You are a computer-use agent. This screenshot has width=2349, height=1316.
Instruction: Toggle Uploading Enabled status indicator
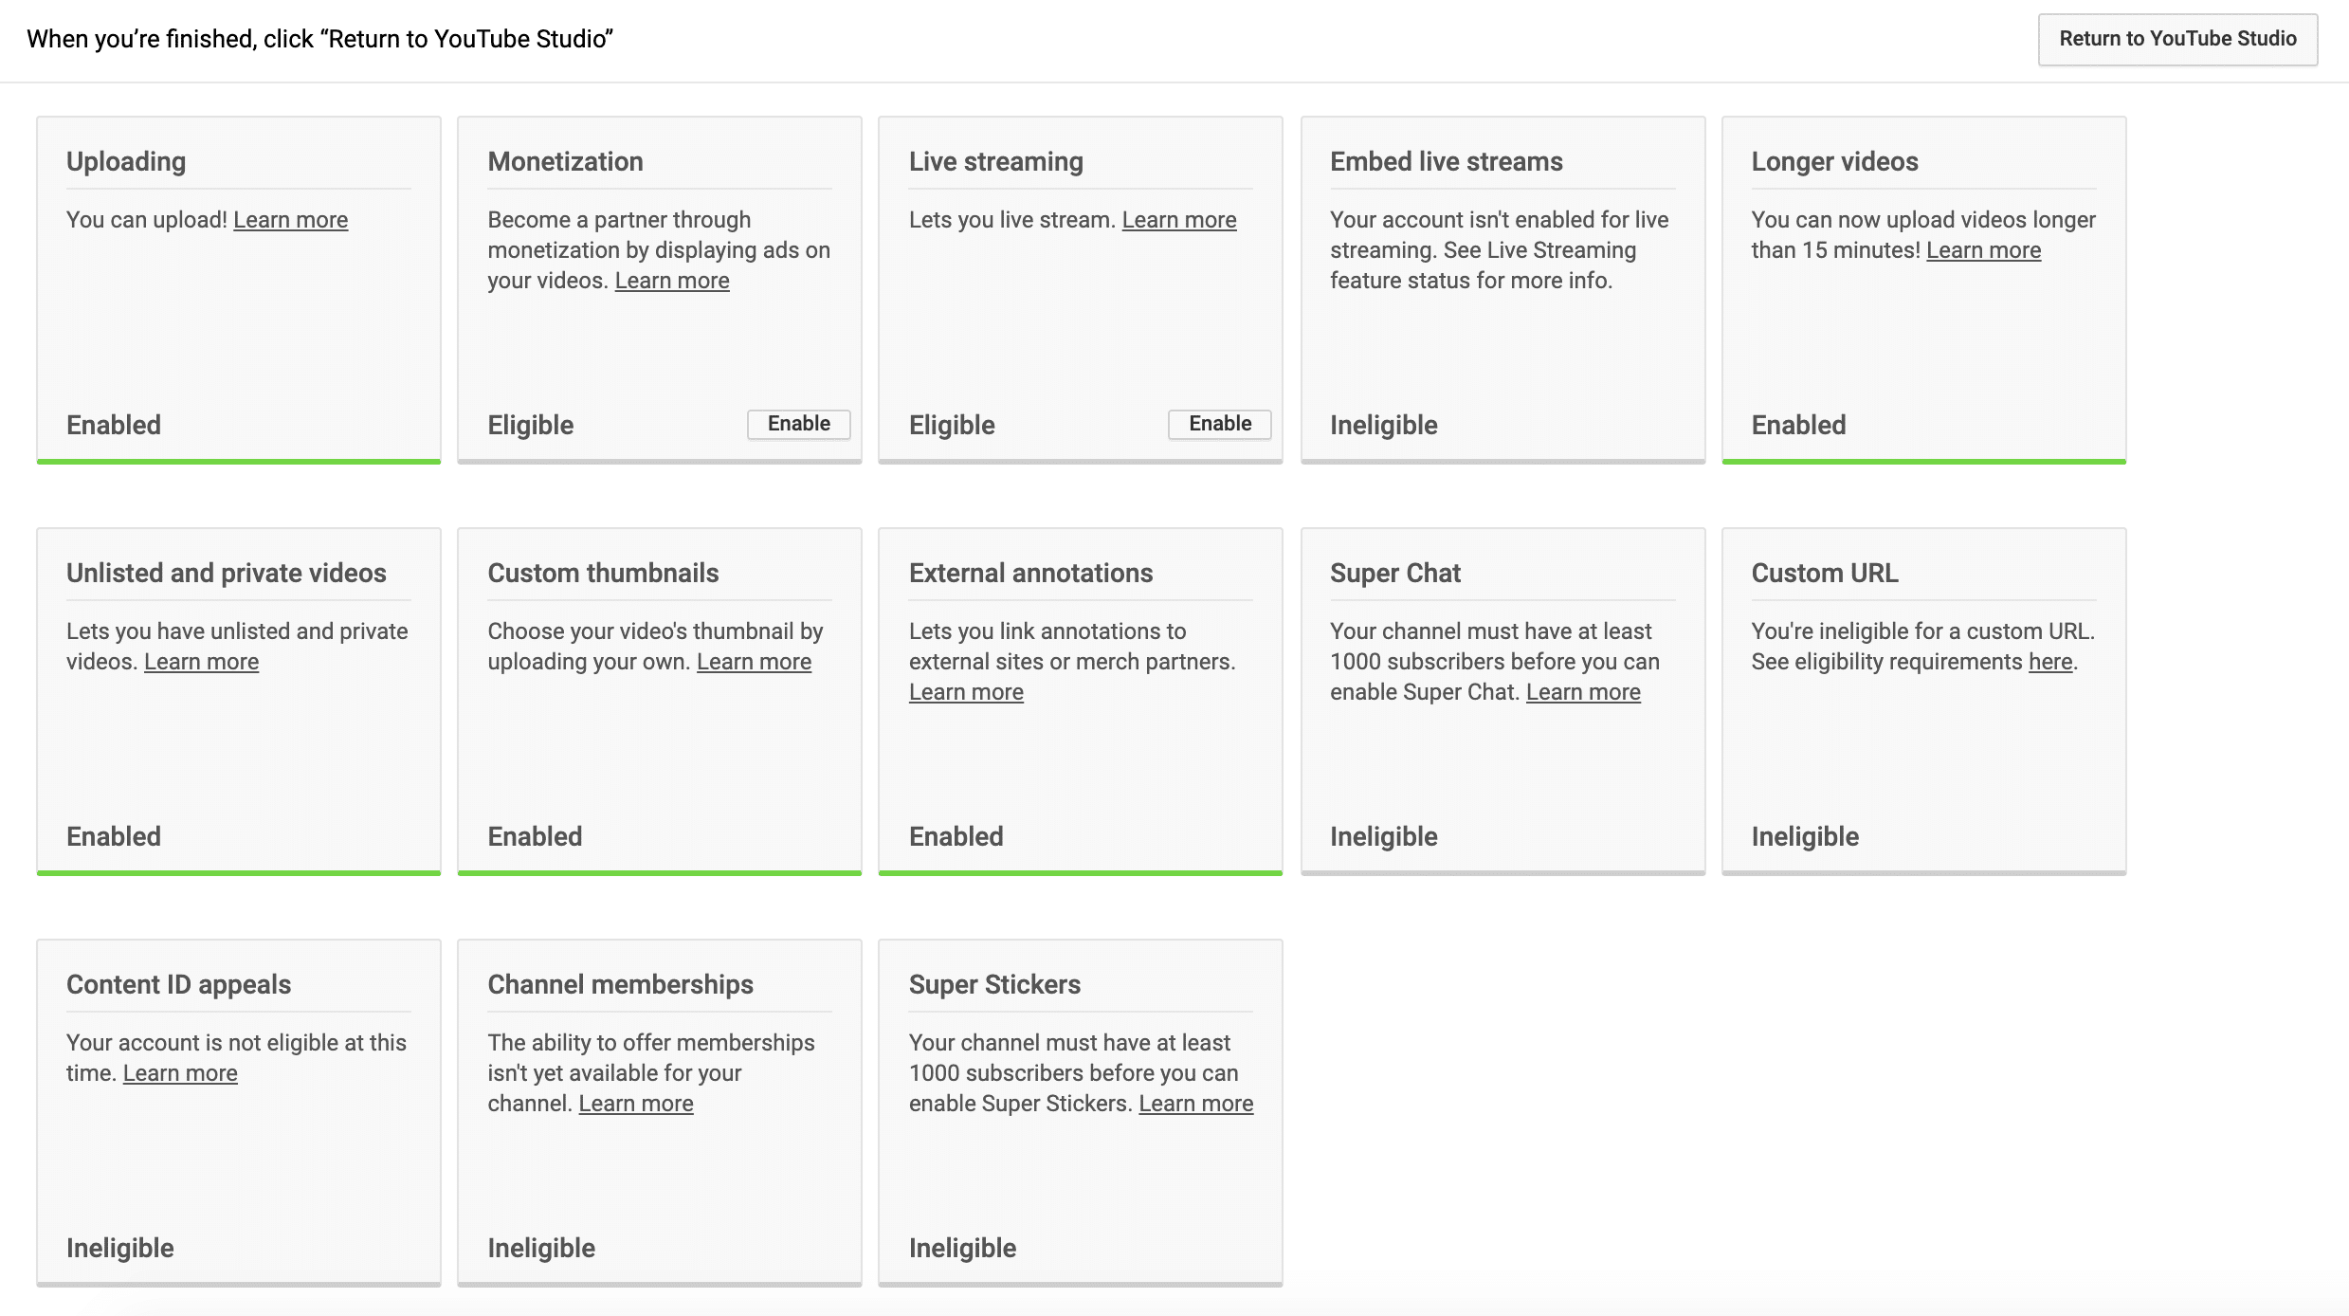[x=113, y=424]
